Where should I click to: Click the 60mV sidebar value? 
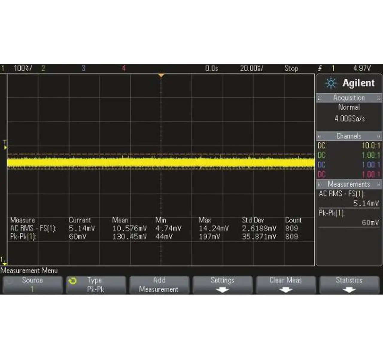[370, 223]
